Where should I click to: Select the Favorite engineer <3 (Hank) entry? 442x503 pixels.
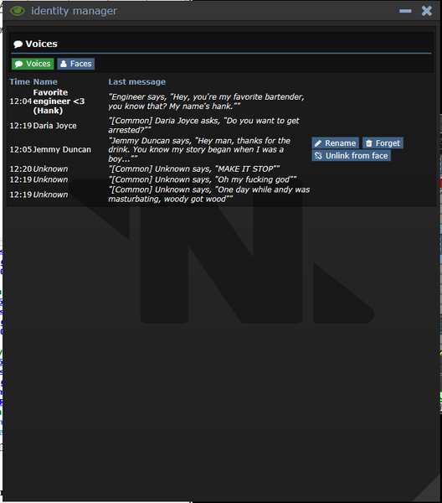pyautogui.click(x=59, y=101)
